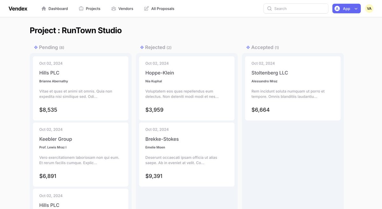Click the circular A badge in App button
This screenshot has width=382, height=209.
click(337, 9)
